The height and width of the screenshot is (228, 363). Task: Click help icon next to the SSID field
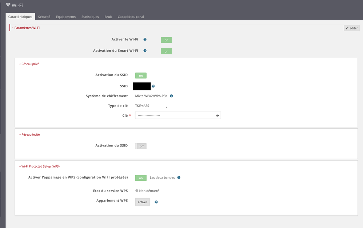(x=153, y=86)
